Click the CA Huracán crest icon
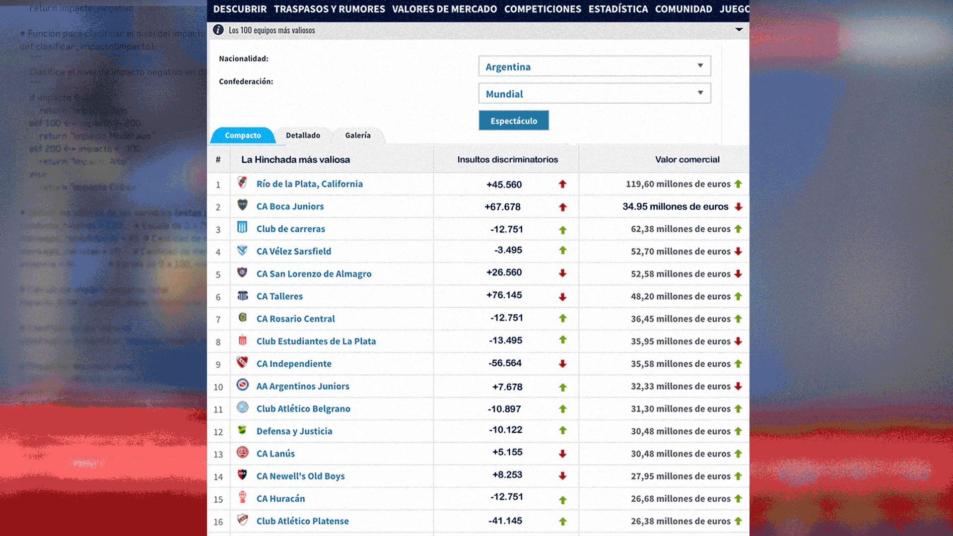 (242, 497)
